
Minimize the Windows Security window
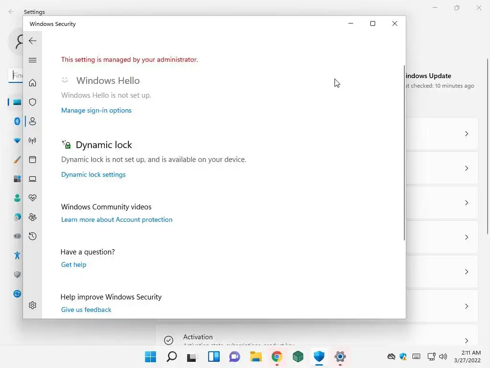pos(351,23)
